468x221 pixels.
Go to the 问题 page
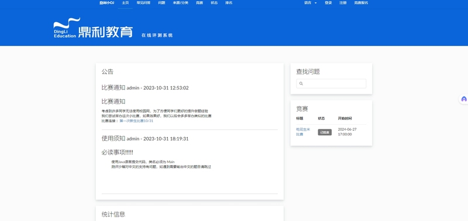pyautogui.click(x=161, y=3)
